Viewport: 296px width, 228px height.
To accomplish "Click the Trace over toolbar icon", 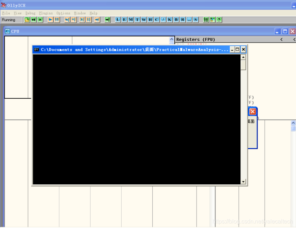I will coord(88,20).
